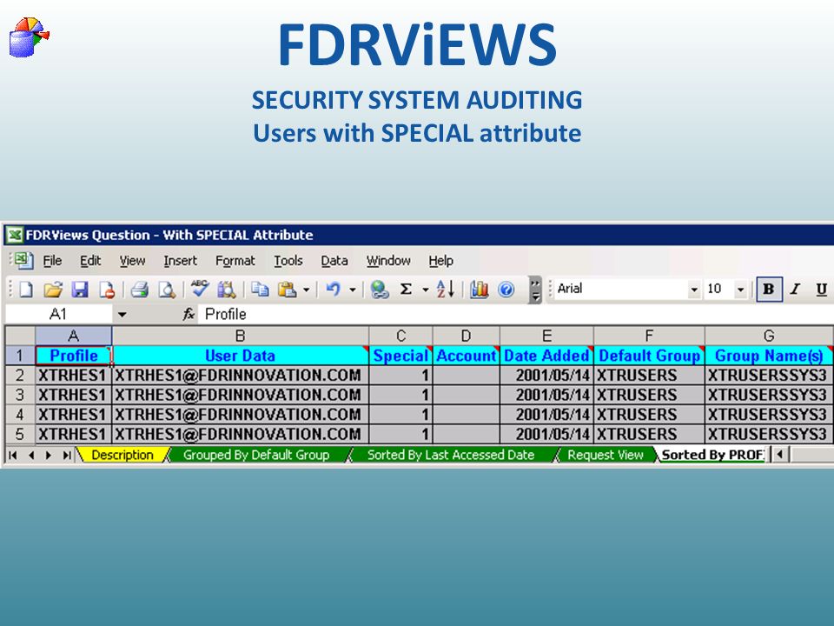The image size is (834, 626).
Task: Select the Sorted By PROF sheet tab
Action: point(712,455)
